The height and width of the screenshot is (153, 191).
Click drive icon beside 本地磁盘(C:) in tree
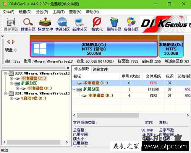pos(17,78)
